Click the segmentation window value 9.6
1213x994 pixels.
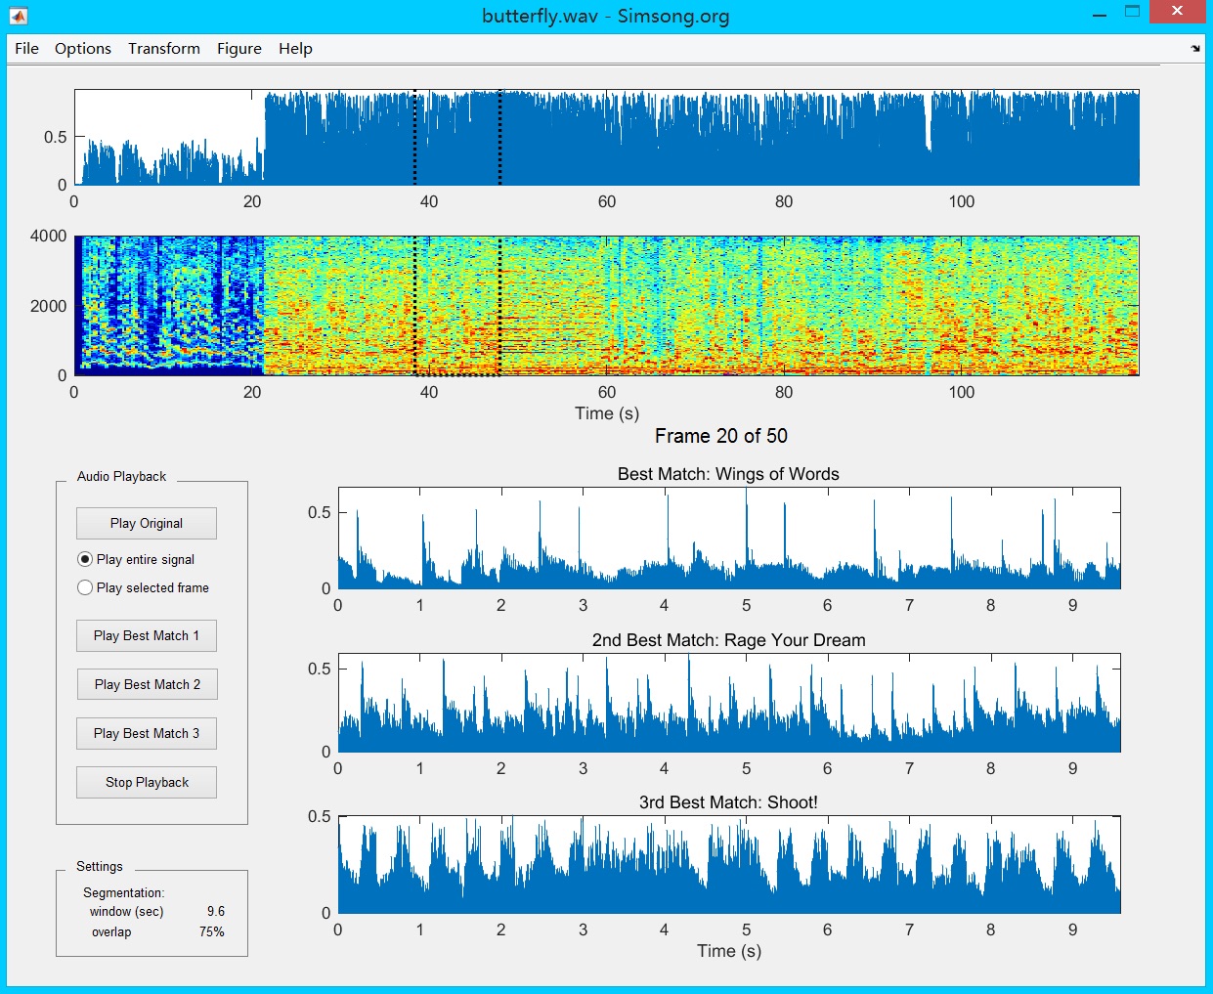[216, 911]
